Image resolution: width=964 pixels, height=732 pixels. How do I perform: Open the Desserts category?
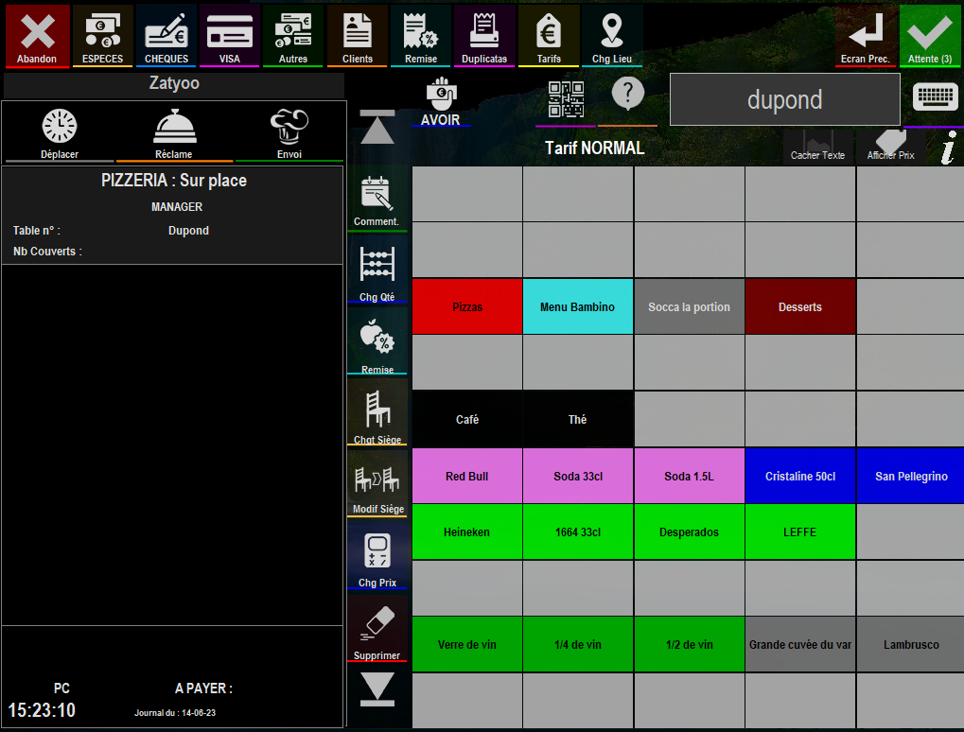point(799,306)
